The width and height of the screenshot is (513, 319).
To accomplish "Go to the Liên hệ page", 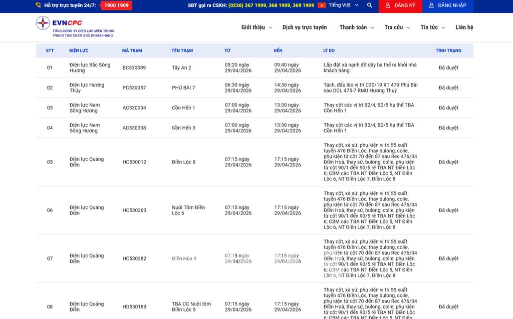I will 464,27.
